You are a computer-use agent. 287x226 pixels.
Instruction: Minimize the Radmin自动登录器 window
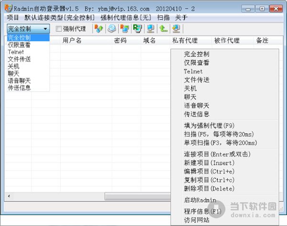tap(248, 9)
